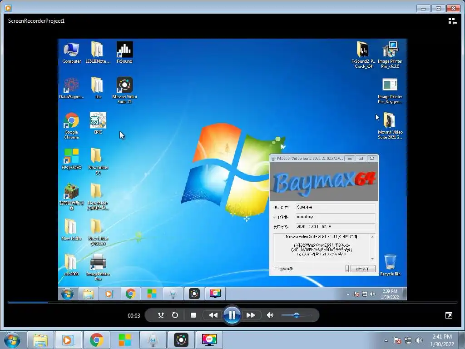Click the Suite.exe field in the Baymax64 window
Screen dimensions: 465x349
pos(336,207)
